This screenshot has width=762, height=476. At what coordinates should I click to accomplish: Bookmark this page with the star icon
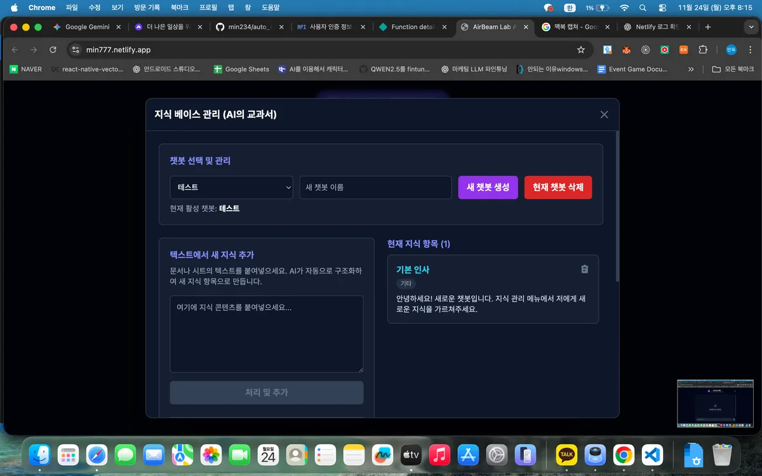[581, 50]
